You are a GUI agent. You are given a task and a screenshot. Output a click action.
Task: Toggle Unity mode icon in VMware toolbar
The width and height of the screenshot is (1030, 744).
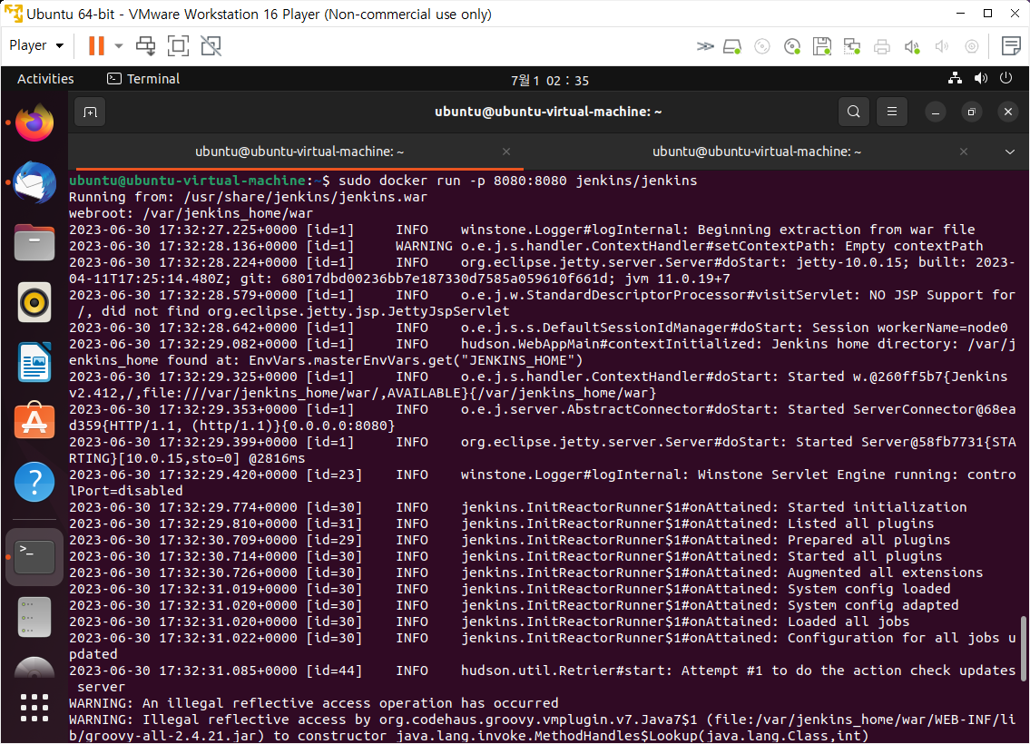(x=211, y=45)
